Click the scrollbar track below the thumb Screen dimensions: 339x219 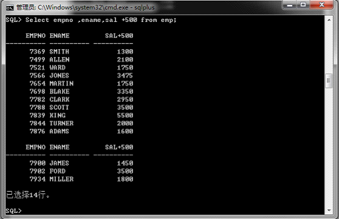(329, 147)
